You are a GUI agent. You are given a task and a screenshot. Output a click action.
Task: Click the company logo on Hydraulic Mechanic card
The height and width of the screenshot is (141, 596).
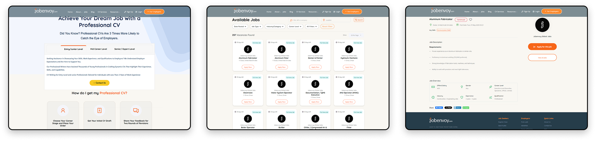pyautogui.click(x=349, y=49)
